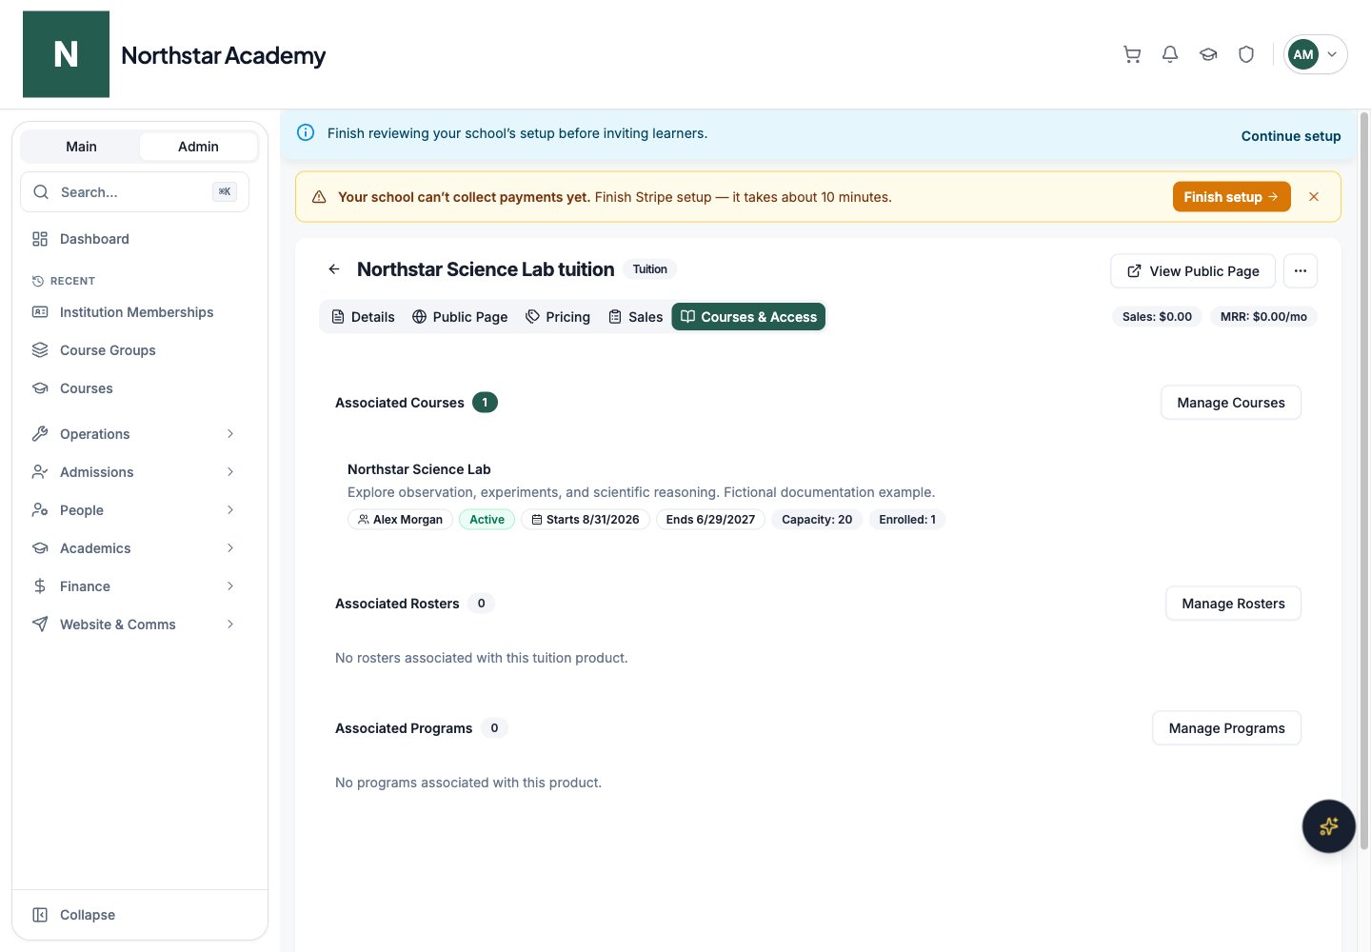Click the blue info icon in banner
Image resolution: width=1371 pixels, height=952 pixels.
point(306,132)
